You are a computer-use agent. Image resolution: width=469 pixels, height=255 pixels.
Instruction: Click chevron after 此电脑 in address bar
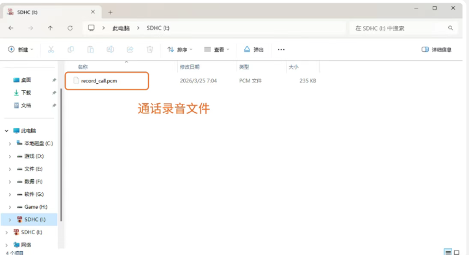(138, 28)
